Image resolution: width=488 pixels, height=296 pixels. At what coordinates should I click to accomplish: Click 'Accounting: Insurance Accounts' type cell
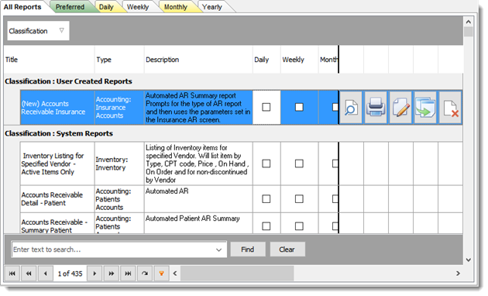119,108
